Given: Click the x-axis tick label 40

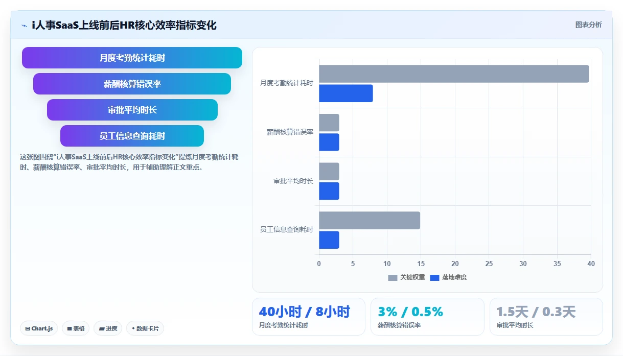Looking at the screenshot, I should point(591,264).
